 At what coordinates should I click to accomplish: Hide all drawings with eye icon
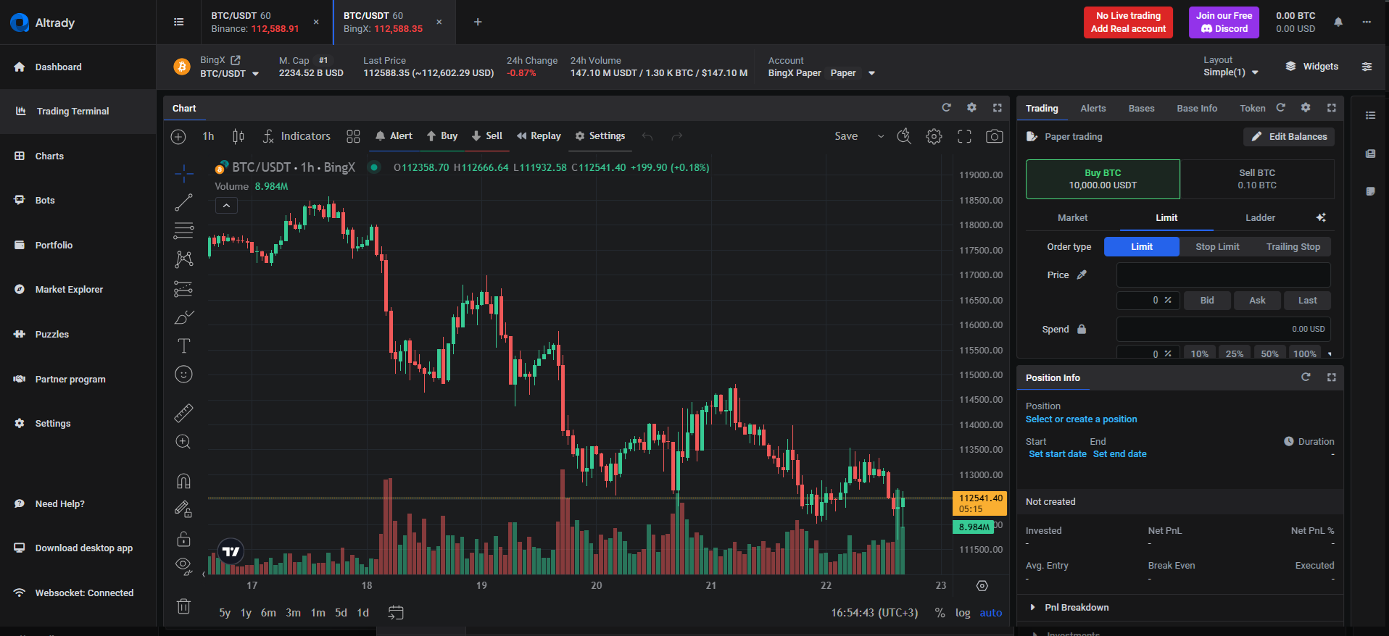[183, 566]
